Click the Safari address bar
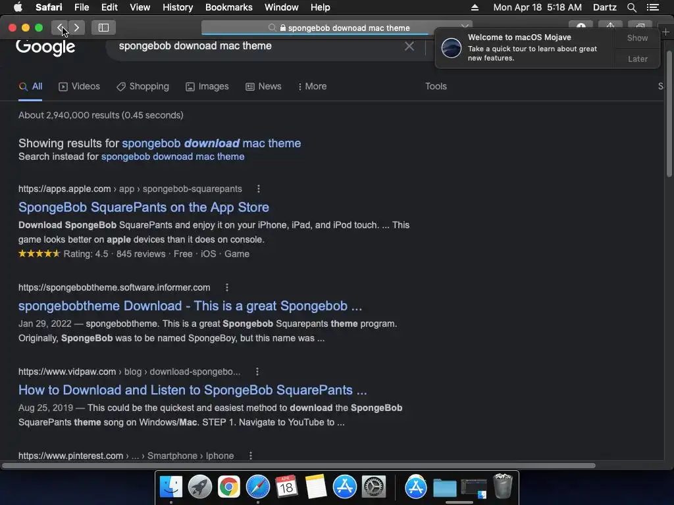This screenshot has height=505, width=674. (336, 28)
